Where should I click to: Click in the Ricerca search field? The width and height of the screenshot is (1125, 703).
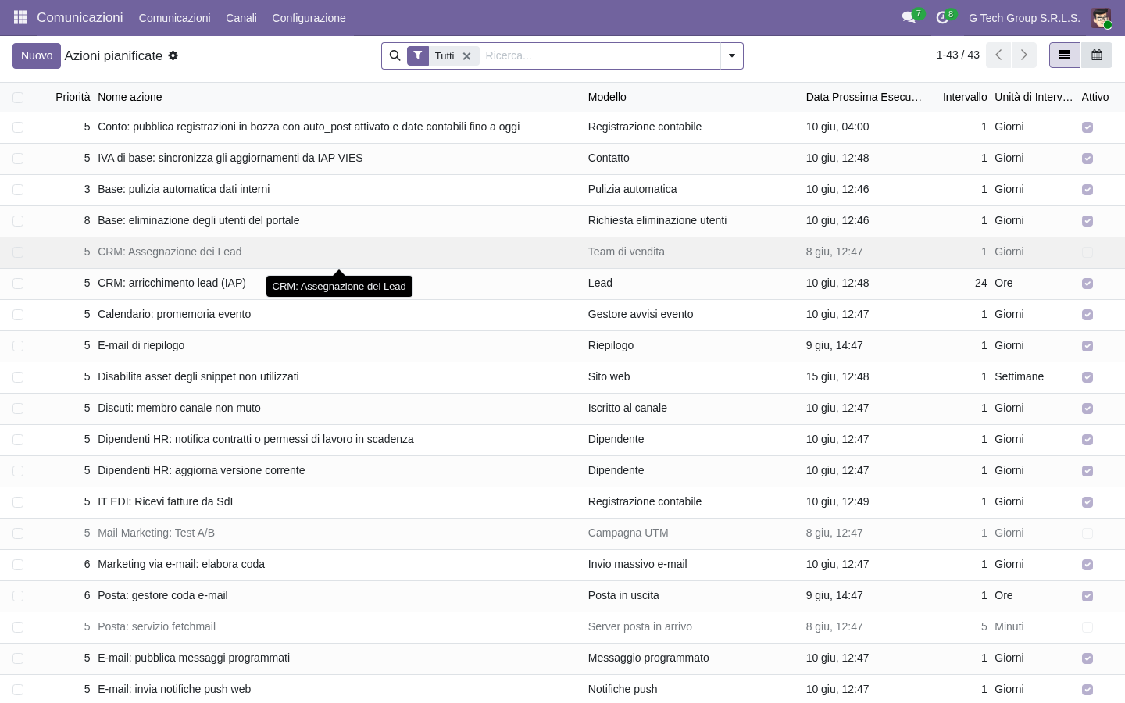[x=599, y=55]
